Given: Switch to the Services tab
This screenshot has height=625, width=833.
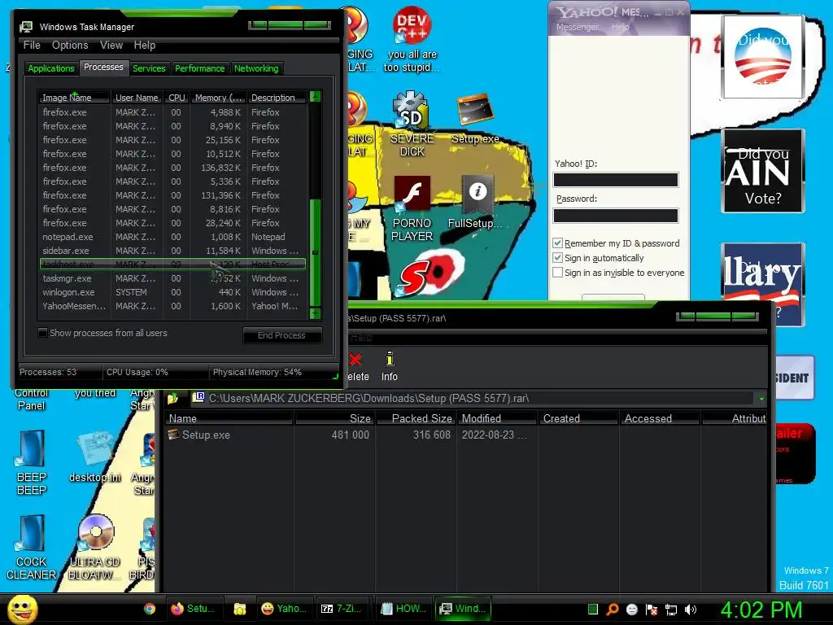Looking at the screenshot, I should 149,68.
